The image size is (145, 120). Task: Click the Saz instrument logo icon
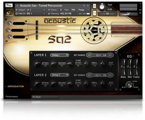9,12
